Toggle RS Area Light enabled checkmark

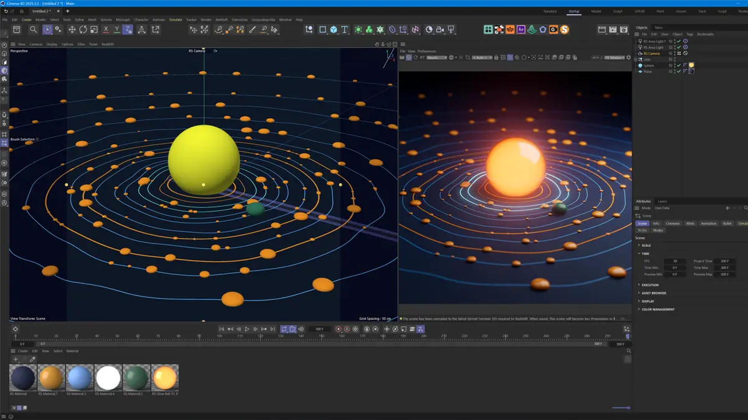pyautogui.click(x=679, y=47)
